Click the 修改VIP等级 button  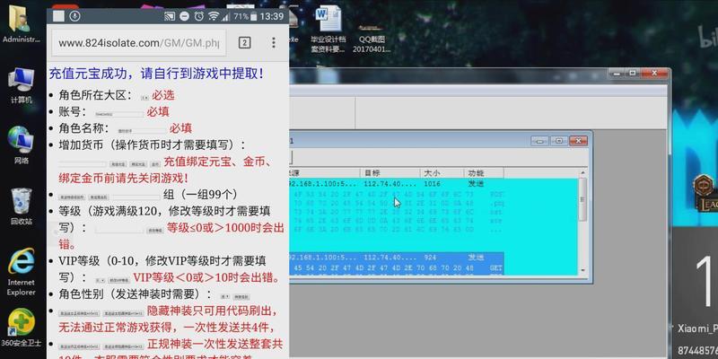coord(118,280)
